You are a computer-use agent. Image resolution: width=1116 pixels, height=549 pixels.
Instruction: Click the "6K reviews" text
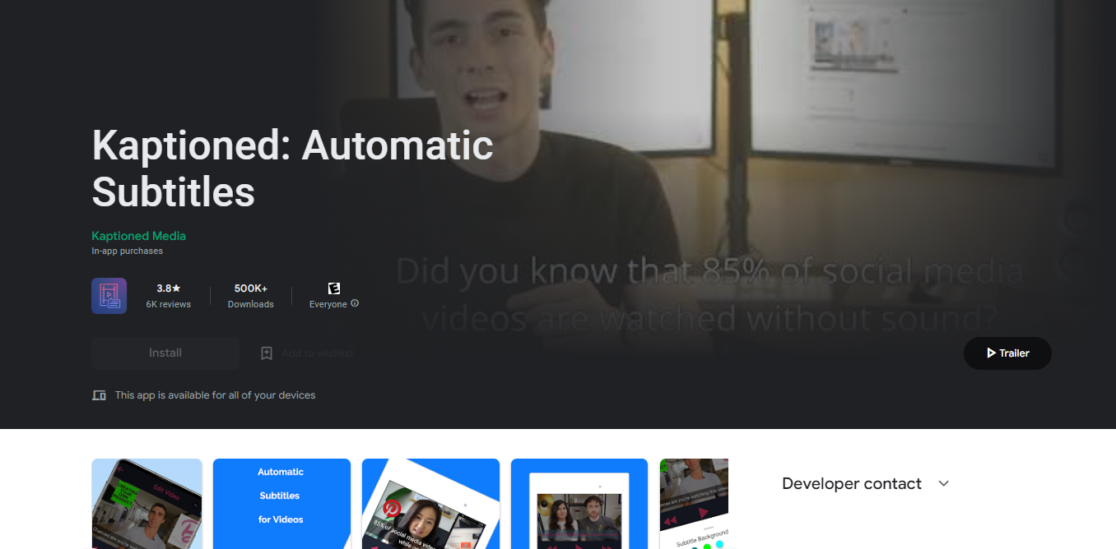tap(169, 304)
